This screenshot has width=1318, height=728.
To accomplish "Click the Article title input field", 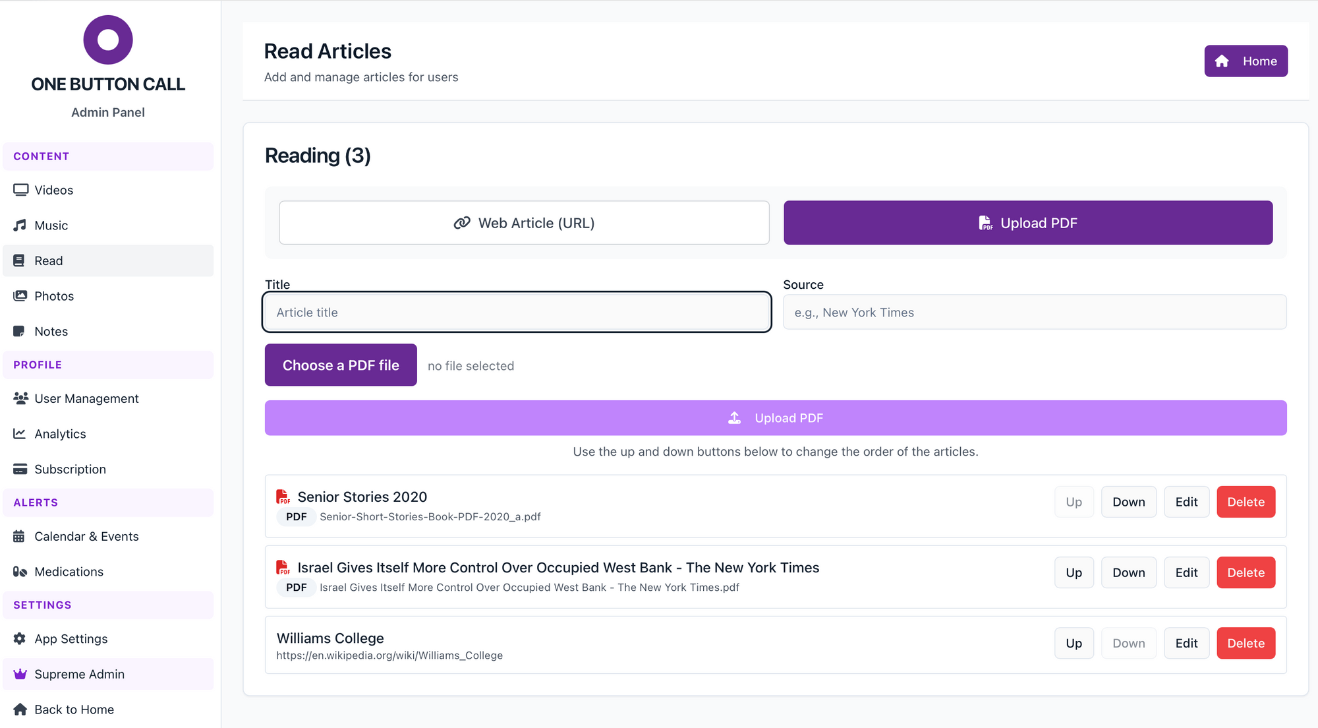I will [517, 313].
